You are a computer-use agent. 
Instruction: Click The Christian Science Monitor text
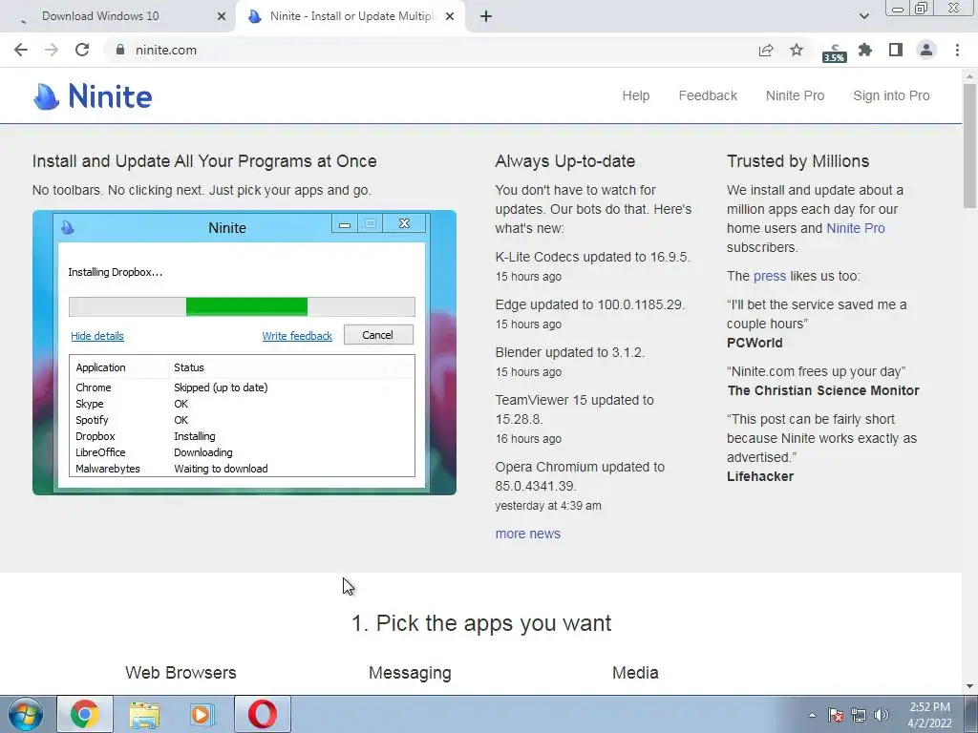click(823, 390)
